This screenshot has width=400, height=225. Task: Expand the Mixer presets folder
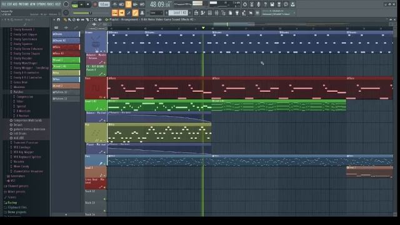[14, 192]
